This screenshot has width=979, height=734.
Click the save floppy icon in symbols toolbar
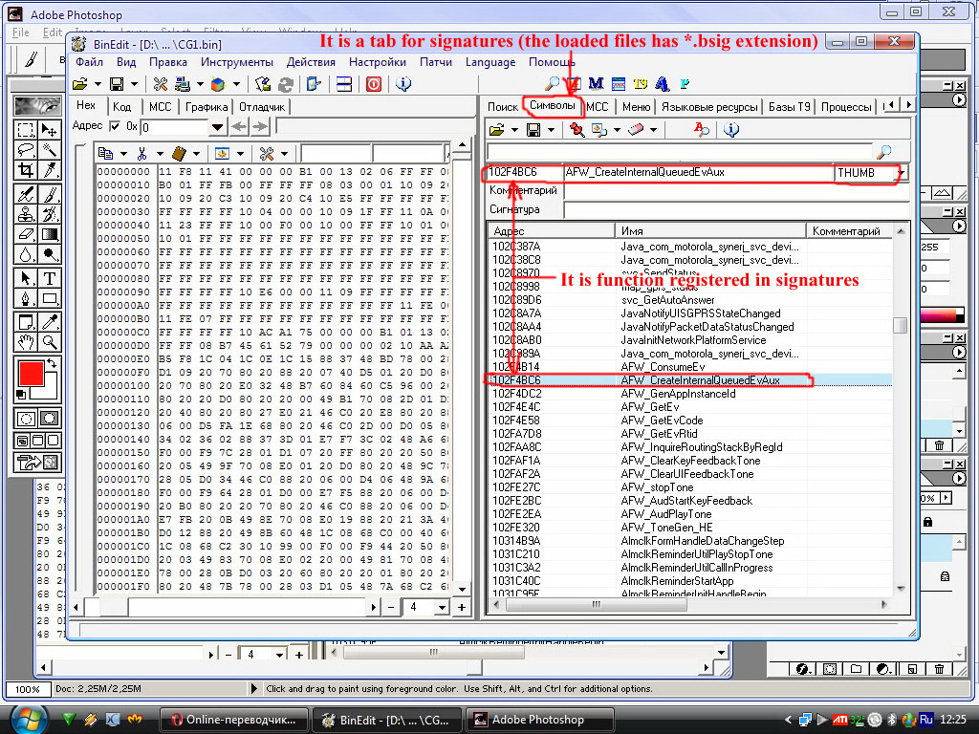point(533,130)
